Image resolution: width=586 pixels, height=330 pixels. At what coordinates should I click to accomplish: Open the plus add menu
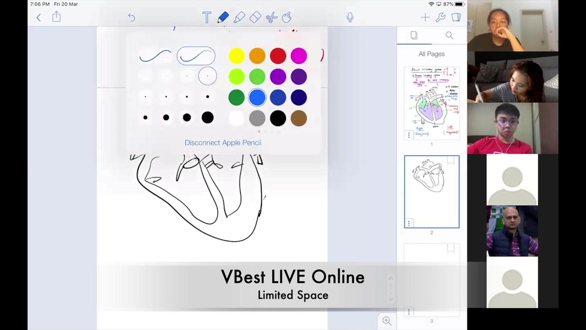click(x=425, y=17)
